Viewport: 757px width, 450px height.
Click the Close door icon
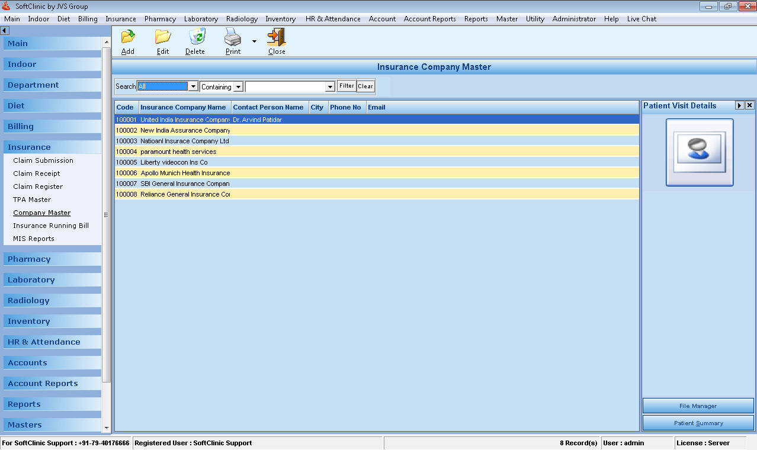(276, 37)
